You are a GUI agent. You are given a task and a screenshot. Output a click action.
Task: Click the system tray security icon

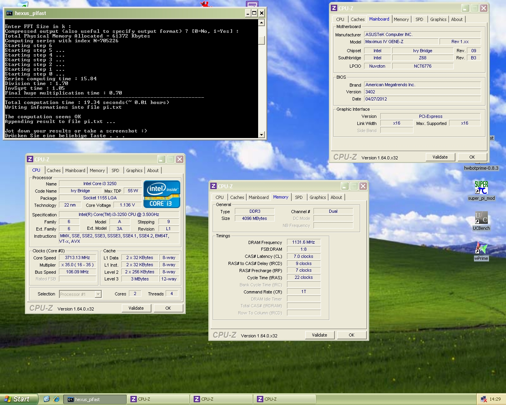(484, 399)
